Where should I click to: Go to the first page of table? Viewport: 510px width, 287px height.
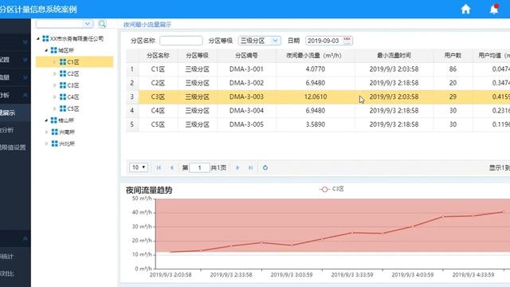point(159,167)
